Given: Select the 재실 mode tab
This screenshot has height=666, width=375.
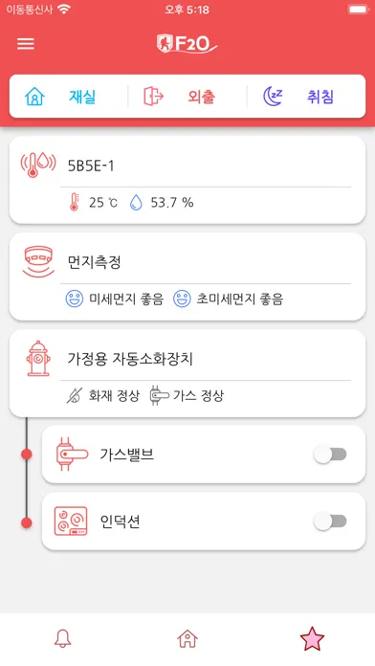Looking at the screenshot, I should click(68, 97).
